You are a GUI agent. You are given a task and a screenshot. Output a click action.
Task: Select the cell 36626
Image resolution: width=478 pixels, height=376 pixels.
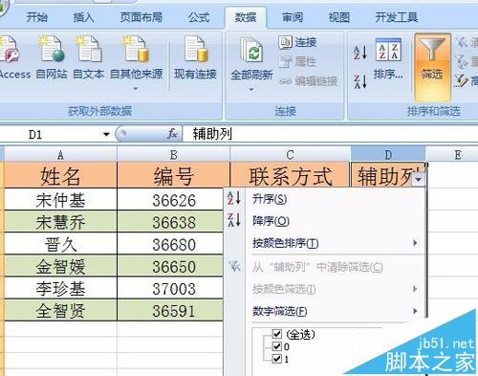[x=171, y=200]
